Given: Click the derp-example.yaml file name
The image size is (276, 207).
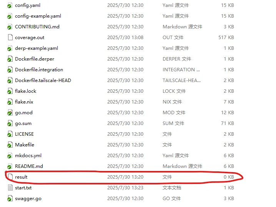Looking at the screenshot, I should coord(36,48).
